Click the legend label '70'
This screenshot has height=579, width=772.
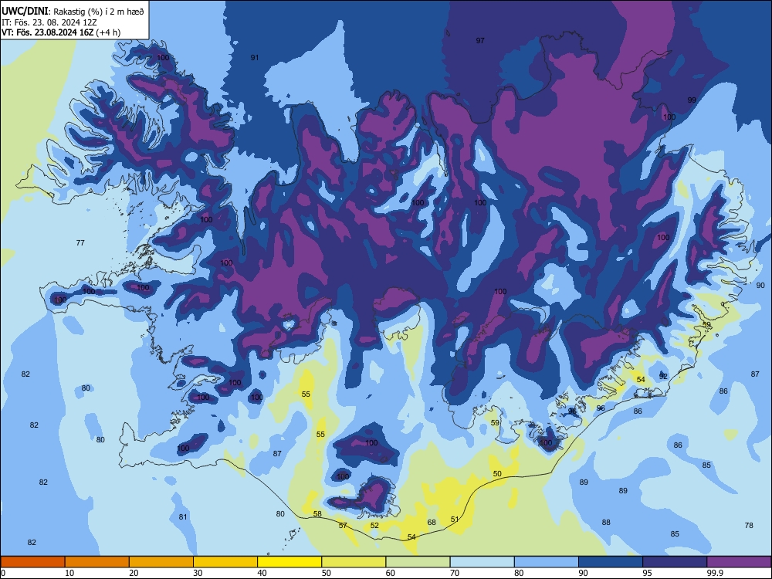click(x=455, y=573)
